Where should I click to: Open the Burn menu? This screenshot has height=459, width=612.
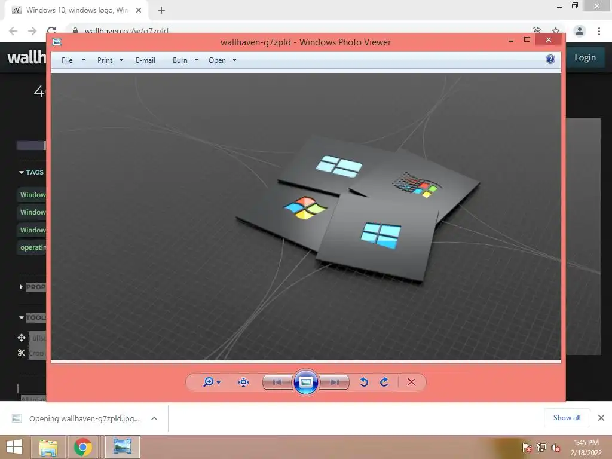pyautogui.click(x=180, y=60)
